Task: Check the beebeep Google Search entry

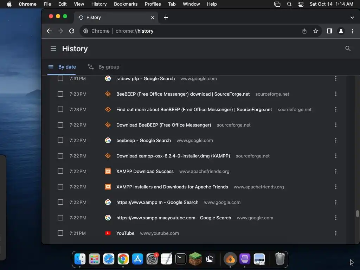Action: click(60, 140)
